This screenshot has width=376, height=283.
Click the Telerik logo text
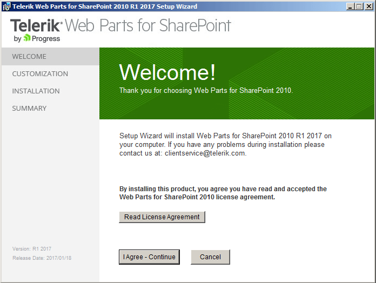(36, 25)
